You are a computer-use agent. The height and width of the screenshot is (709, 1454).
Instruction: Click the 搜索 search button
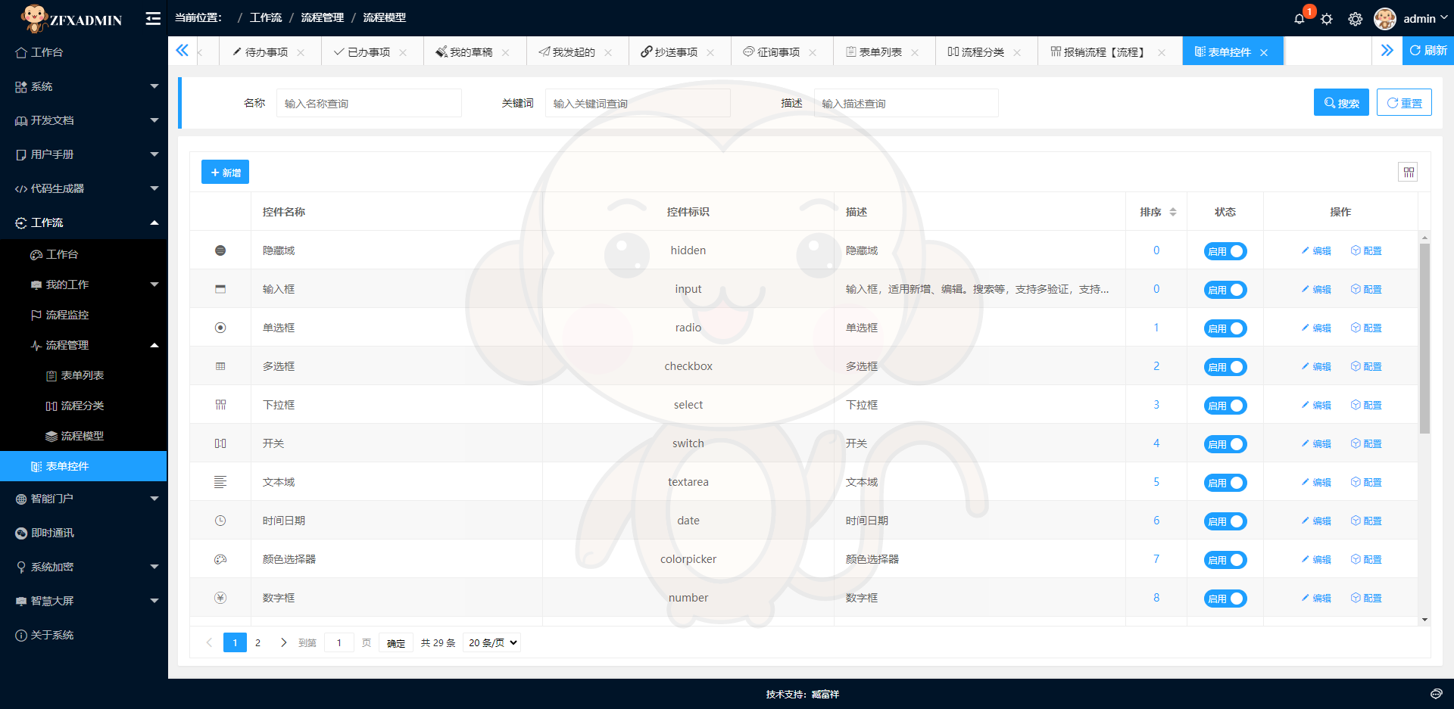[x=1341, y=103]
